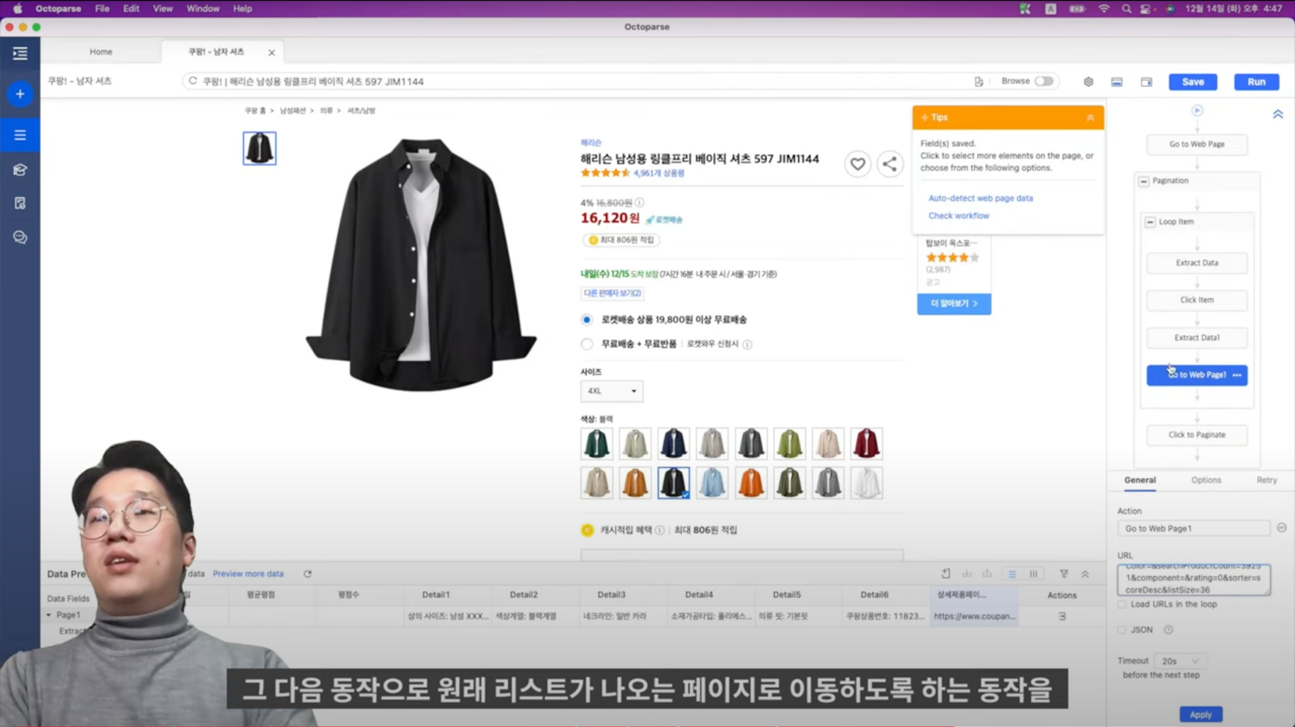Open the task list sidebar icon
The height and width of the screenshot is (727, 1295).
pos(20,135)
